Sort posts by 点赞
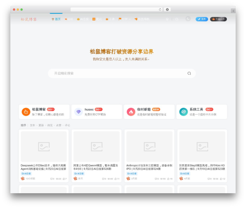Image resolution: width=246 pixels, height=208 pixels. click(59, 125)
